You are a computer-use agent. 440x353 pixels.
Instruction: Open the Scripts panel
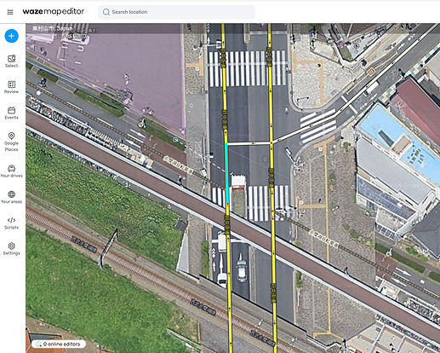11,223
